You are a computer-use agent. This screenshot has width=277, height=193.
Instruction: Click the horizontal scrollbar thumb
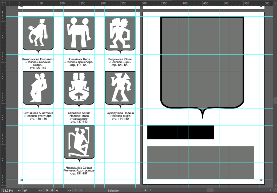click(210, 190)
